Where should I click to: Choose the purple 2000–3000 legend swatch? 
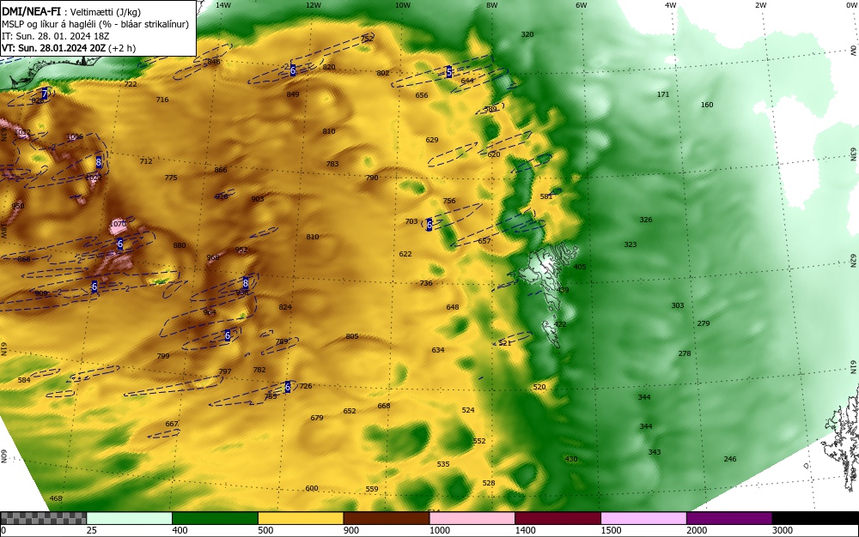729,518
